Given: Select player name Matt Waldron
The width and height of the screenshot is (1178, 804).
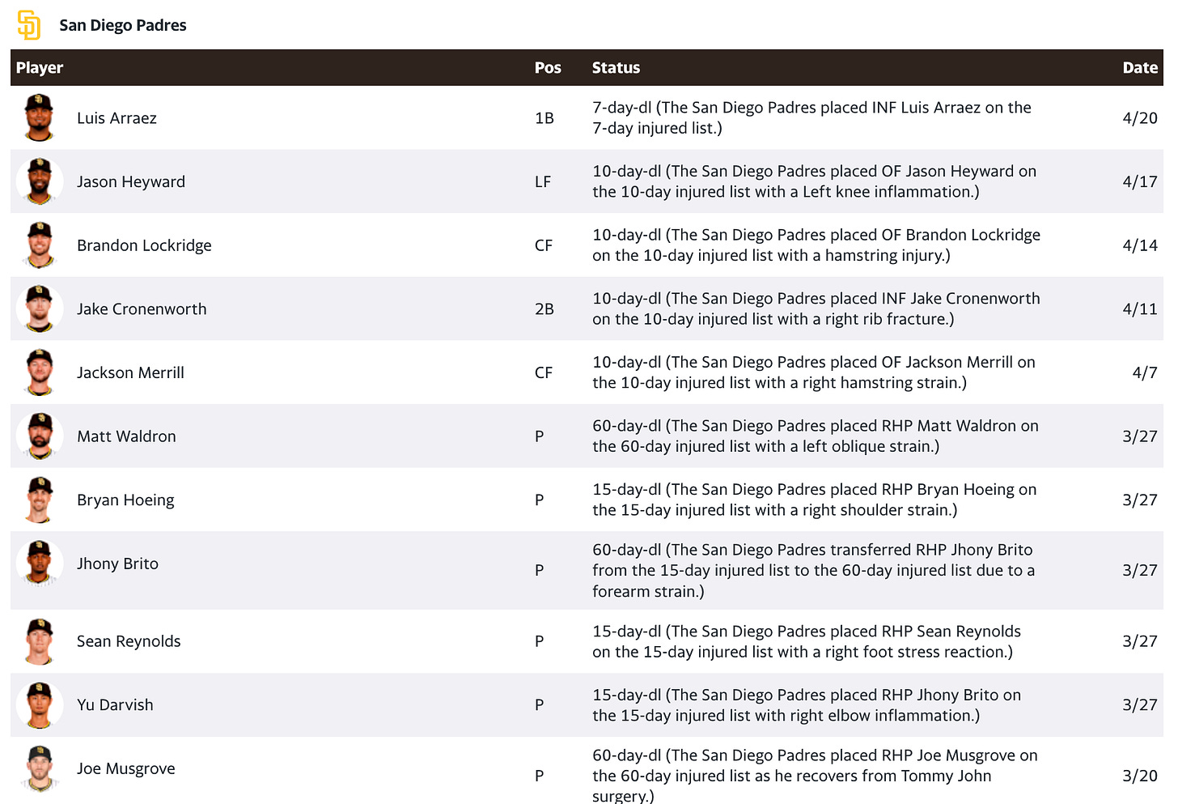Looking at the screenshot, I should (126, 436).
